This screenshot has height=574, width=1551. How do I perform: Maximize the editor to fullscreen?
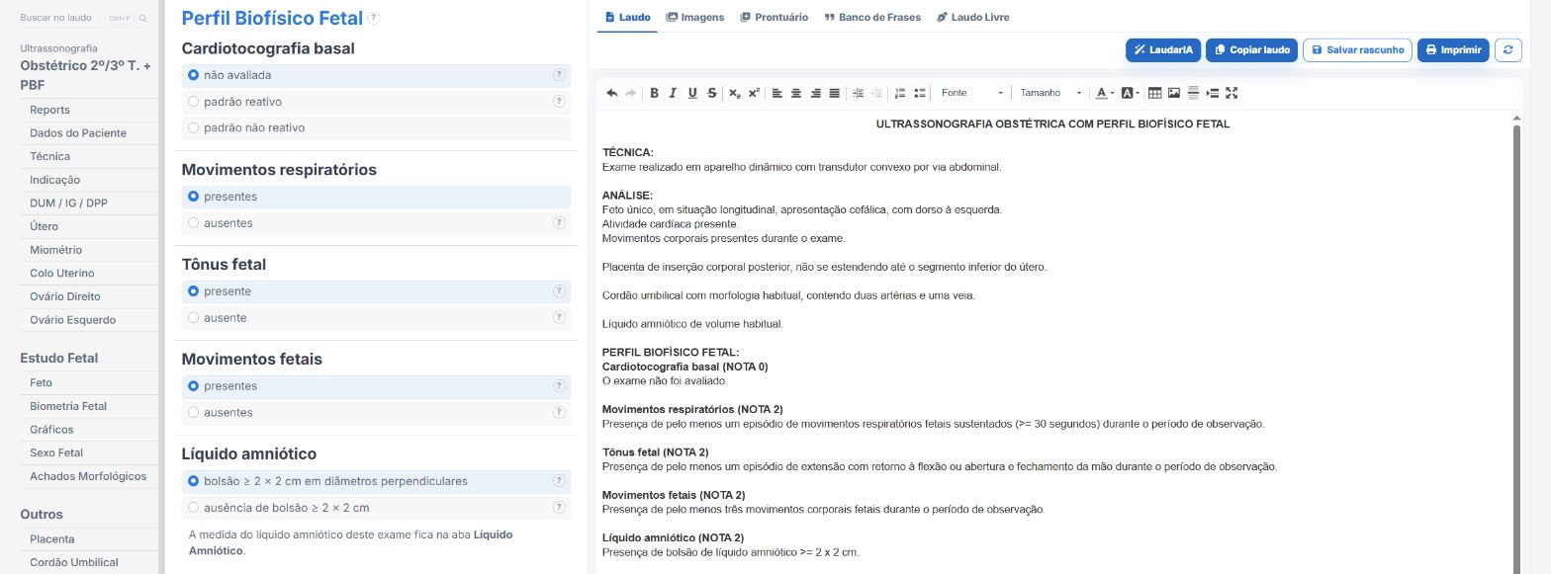(x=1232, y=93)
